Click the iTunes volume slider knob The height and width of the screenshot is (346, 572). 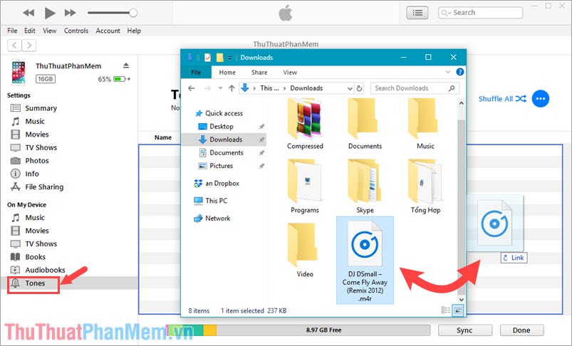point(133,13)
